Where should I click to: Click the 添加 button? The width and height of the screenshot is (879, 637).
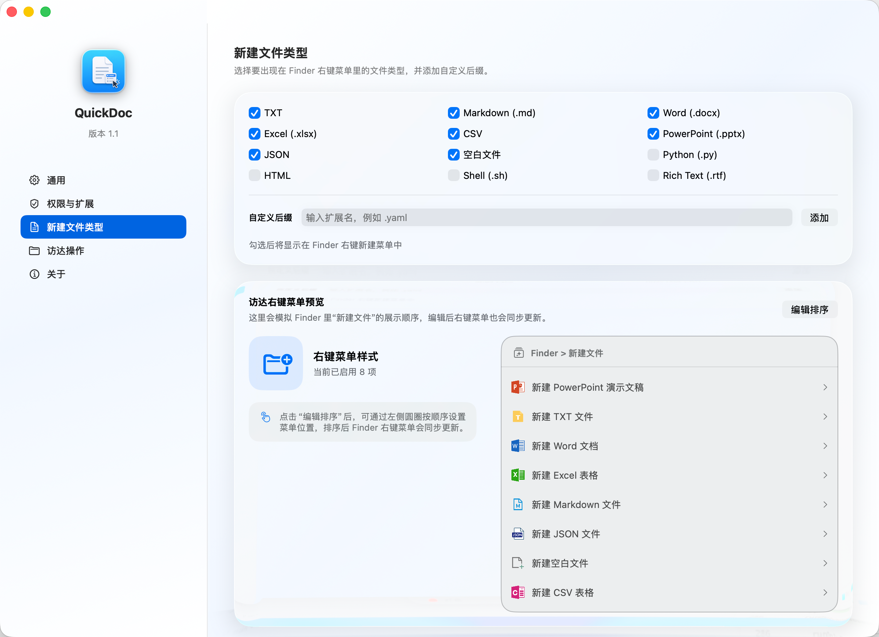[x=819, y=218]
